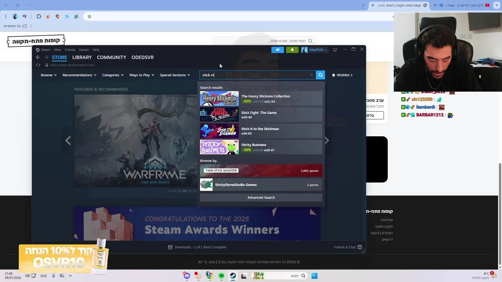This screenshot has height=282, width=502.
Task: Open the View menu in Steam
Action: (57, 50)
